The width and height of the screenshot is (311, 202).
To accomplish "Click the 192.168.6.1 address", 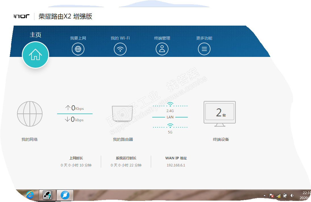I will (x=176, y=165).
